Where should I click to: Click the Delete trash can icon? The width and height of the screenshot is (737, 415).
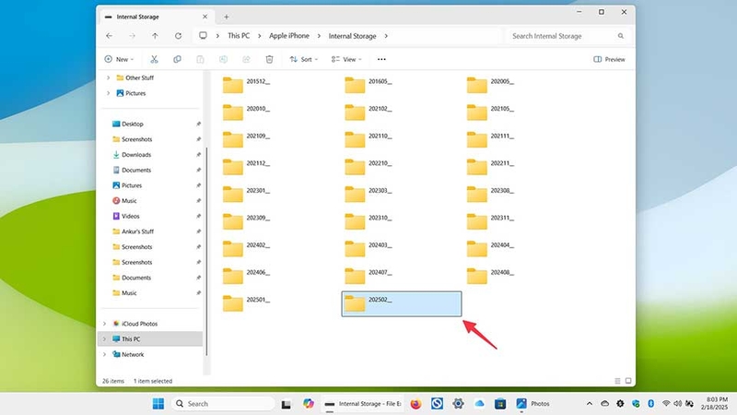pyautogui.click(x=269, y=59)
